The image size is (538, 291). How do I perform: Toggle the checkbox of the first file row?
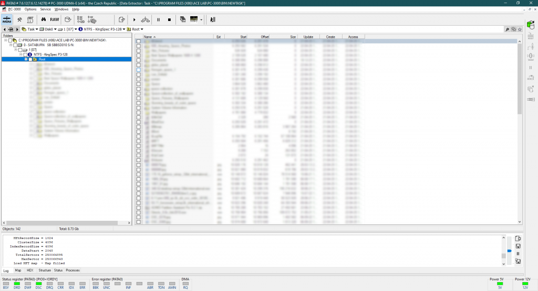click(x=139, y=41)
